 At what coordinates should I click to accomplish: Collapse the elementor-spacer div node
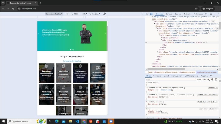click(161, 40)
